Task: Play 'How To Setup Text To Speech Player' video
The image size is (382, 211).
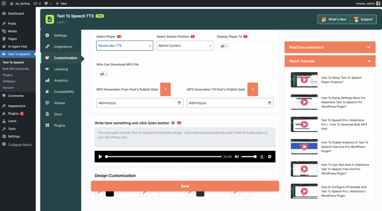Action: pos(304,80)
